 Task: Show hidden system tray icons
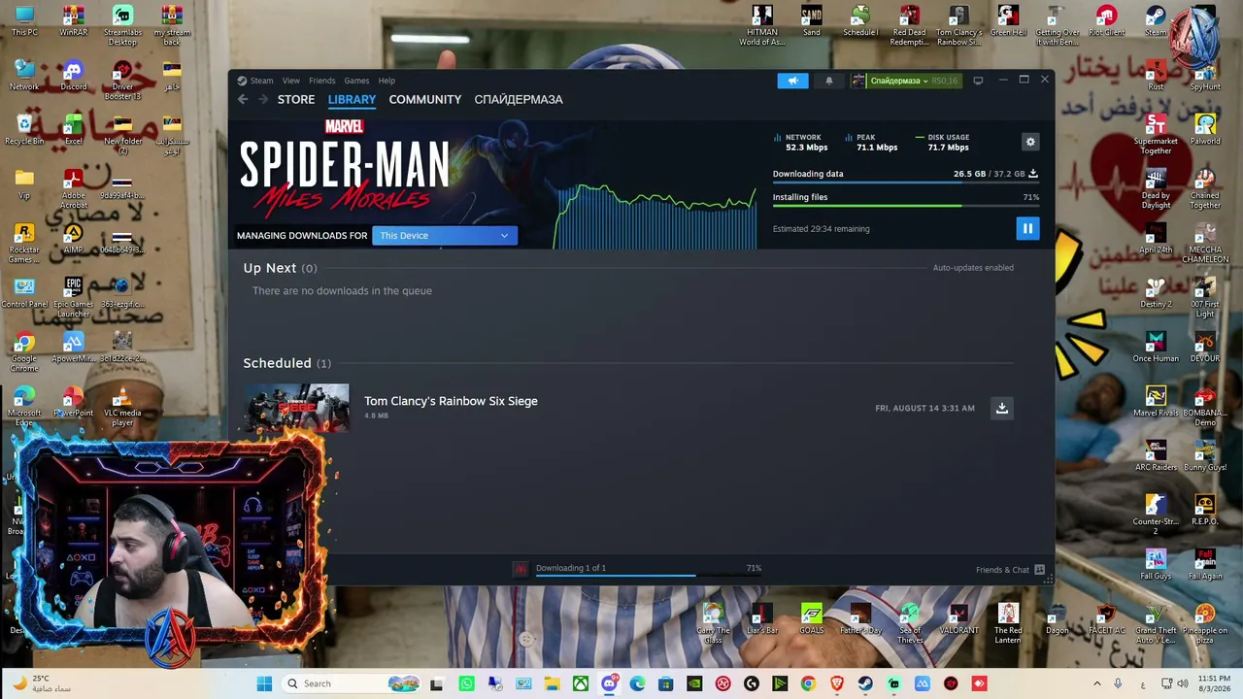tap(1097, 683)
